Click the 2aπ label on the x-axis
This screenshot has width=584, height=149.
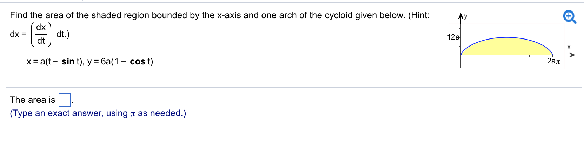[x=553, y=61]
